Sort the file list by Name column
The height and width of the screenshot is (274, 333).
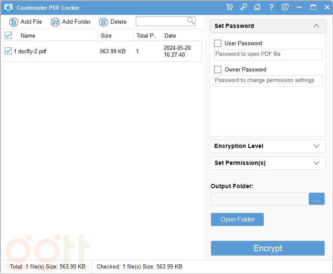28,36
